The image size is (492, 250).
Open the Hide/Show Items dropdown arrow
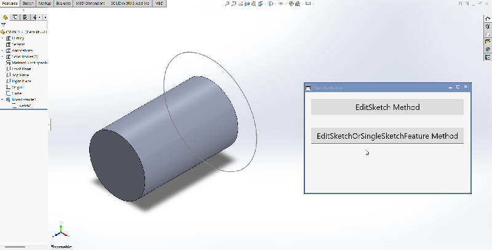[286, 4]
